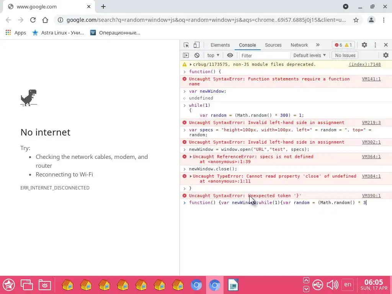The width and height of the screenshot is (392, 294).
Task: Click the browser back arrow
Action: (x=8, y=20)
